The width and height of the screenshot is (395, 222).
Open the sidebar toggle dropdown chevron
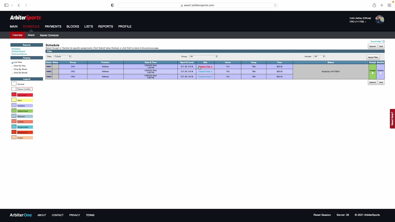(12, 5)
